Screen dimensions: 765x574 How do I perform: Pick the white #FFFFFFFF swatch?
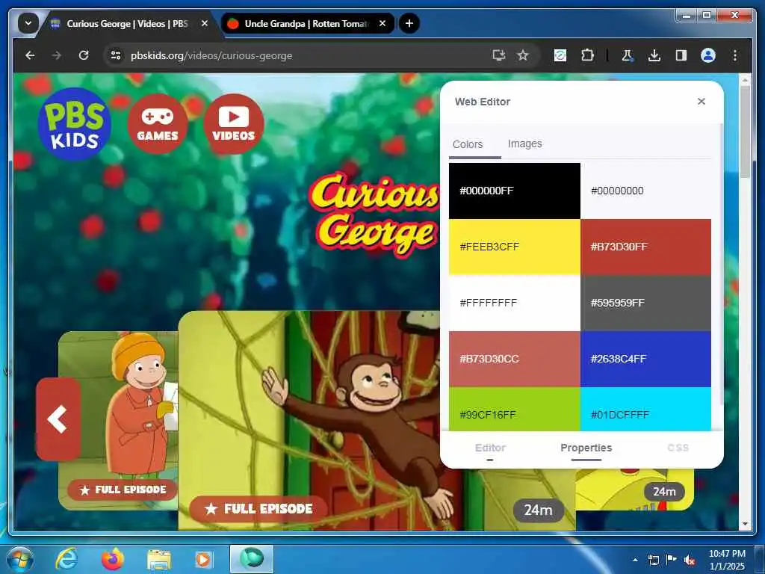point(515,303)
